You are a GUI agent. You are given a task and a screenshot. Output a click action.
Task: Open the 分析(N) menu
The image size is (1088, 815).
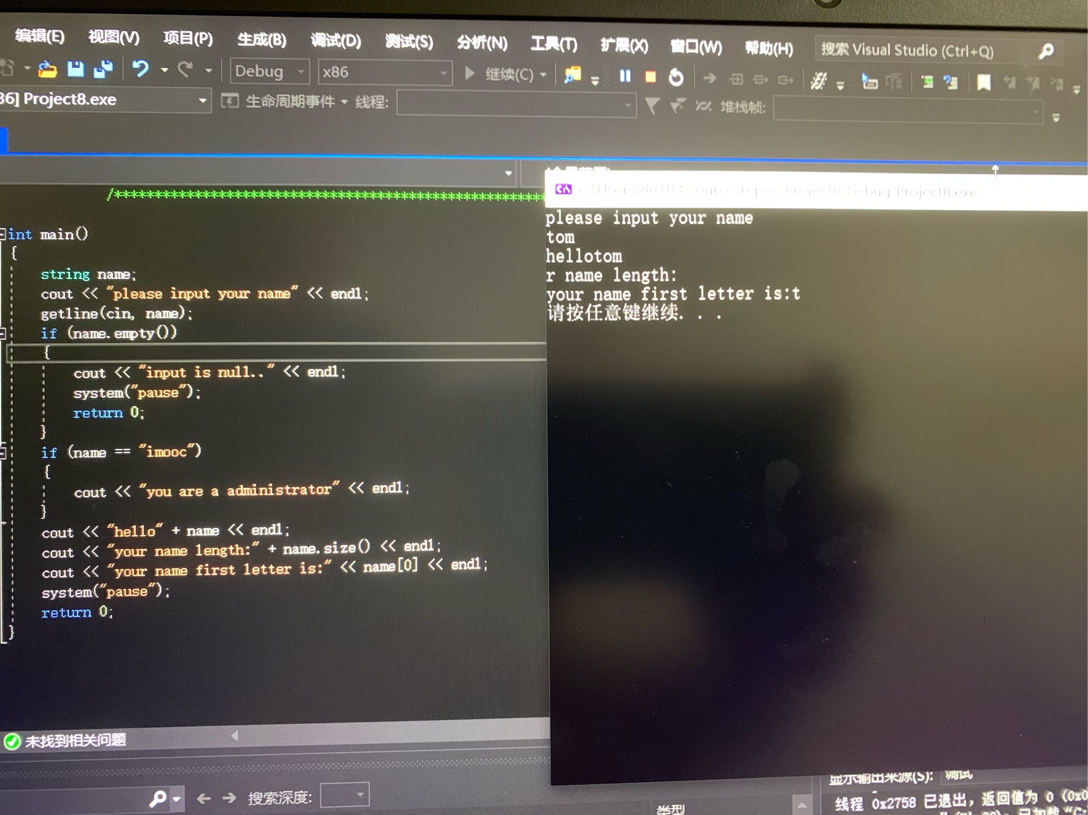[x=482, y=43]
